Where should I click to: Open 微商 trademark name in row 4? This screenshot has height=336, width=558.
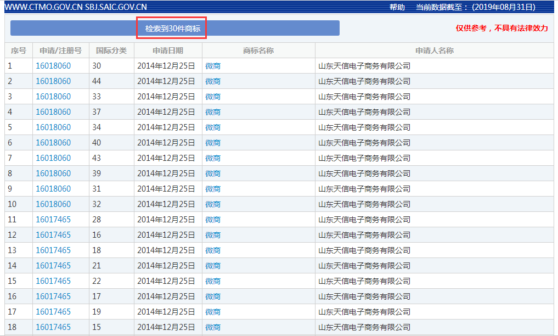[213, 112]
